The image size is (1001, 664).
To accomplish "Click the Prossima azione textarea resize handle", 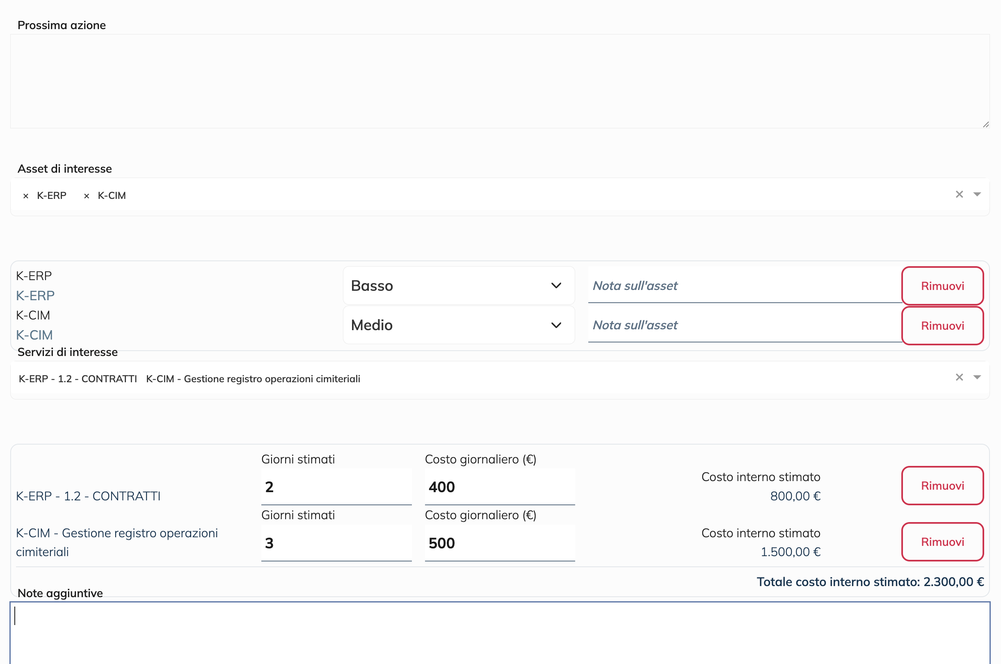I will pos(986,124).
